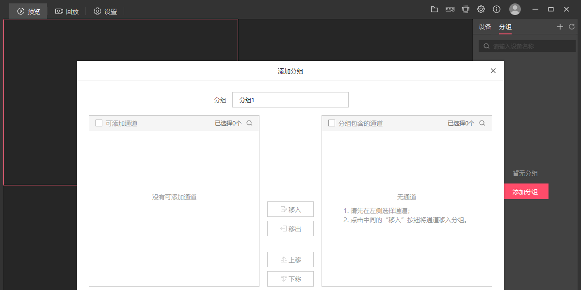Viewport: 581px width, 290px height.
Task: Switch to the 回放 tab
Action: pos(67,11)
